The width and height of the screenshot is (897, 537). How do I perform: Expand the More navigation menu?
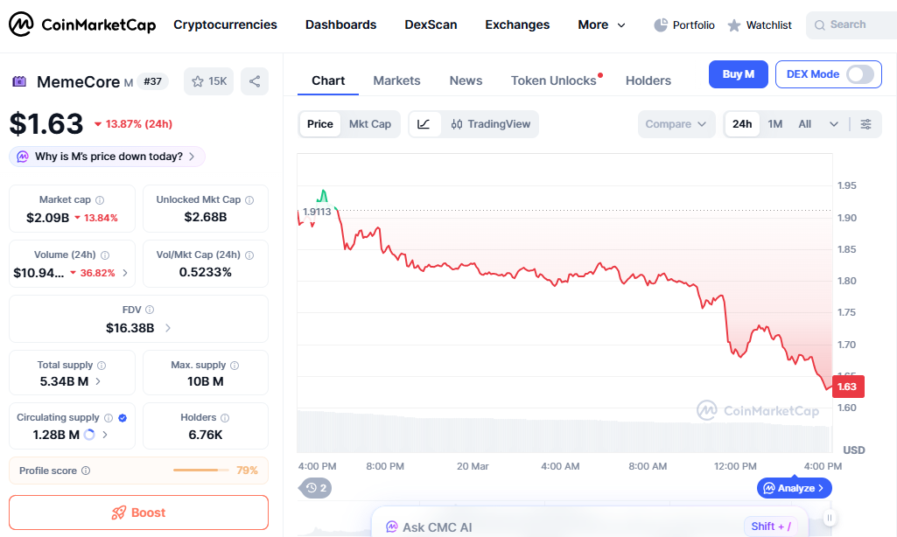[601, 24]
